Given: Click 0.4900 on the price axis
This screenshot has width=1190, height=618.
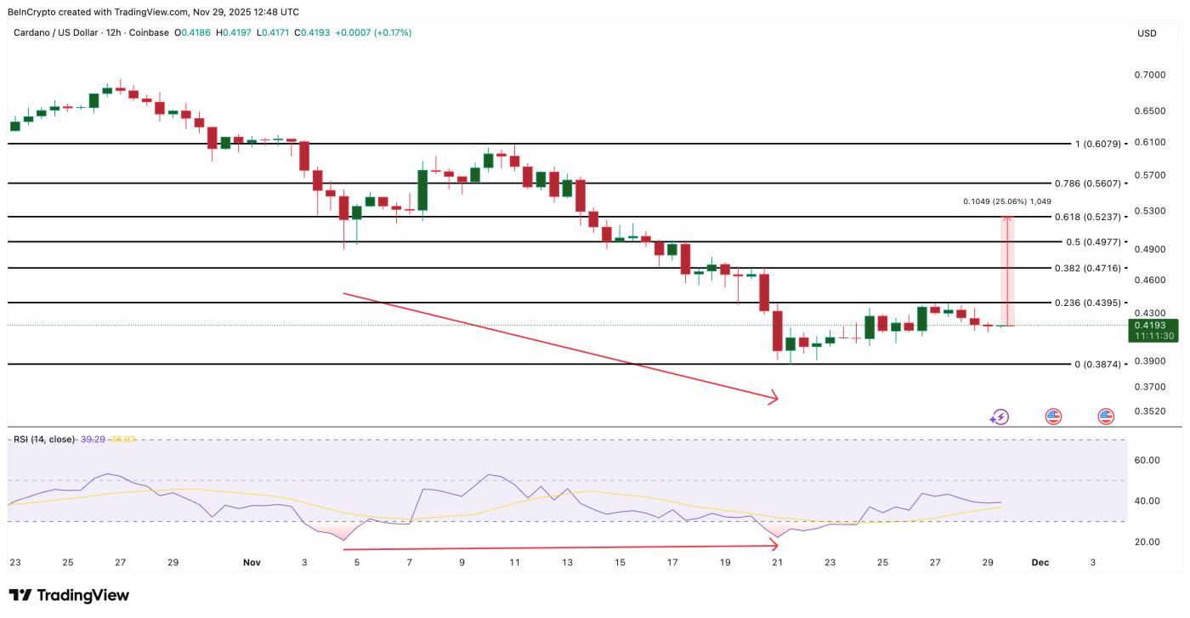Looking at the screenshot, I should [x=1149, y=249].
